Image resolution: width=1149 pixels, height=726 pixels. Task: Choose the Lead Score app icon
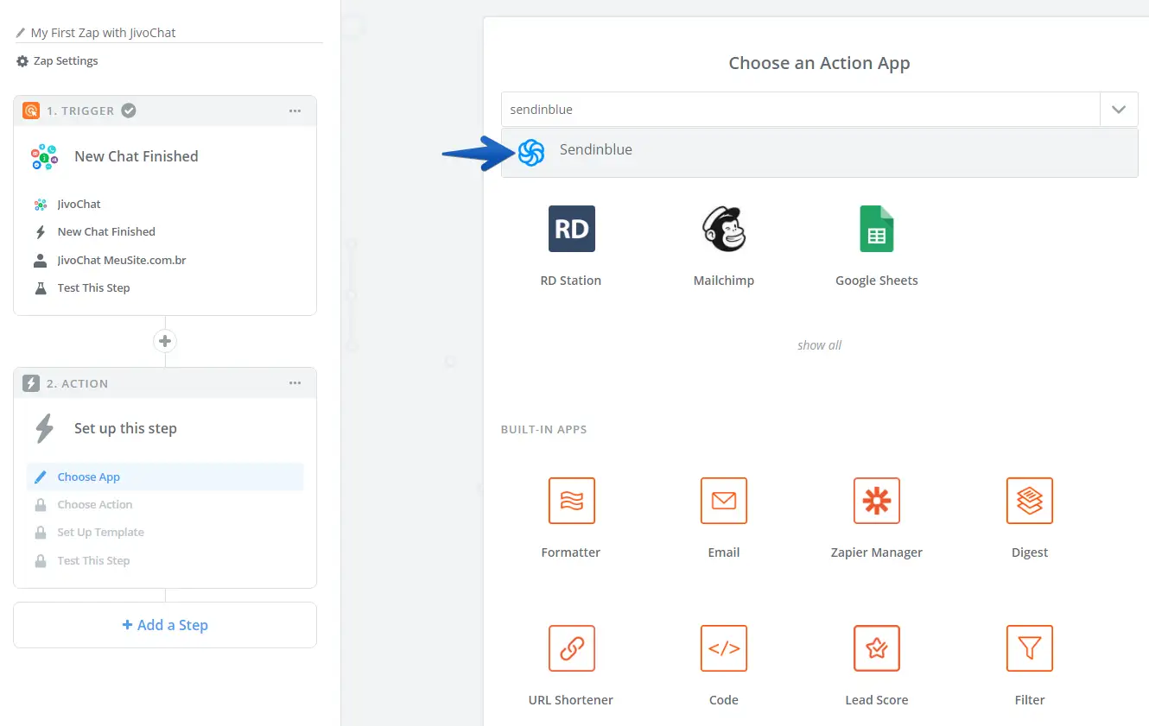point(876,648)
